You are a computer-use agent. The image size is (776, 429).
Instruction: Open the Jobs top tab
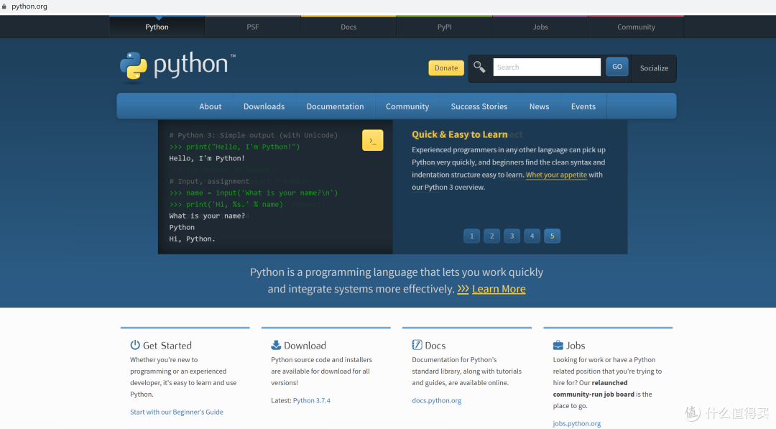click(540, 27)
